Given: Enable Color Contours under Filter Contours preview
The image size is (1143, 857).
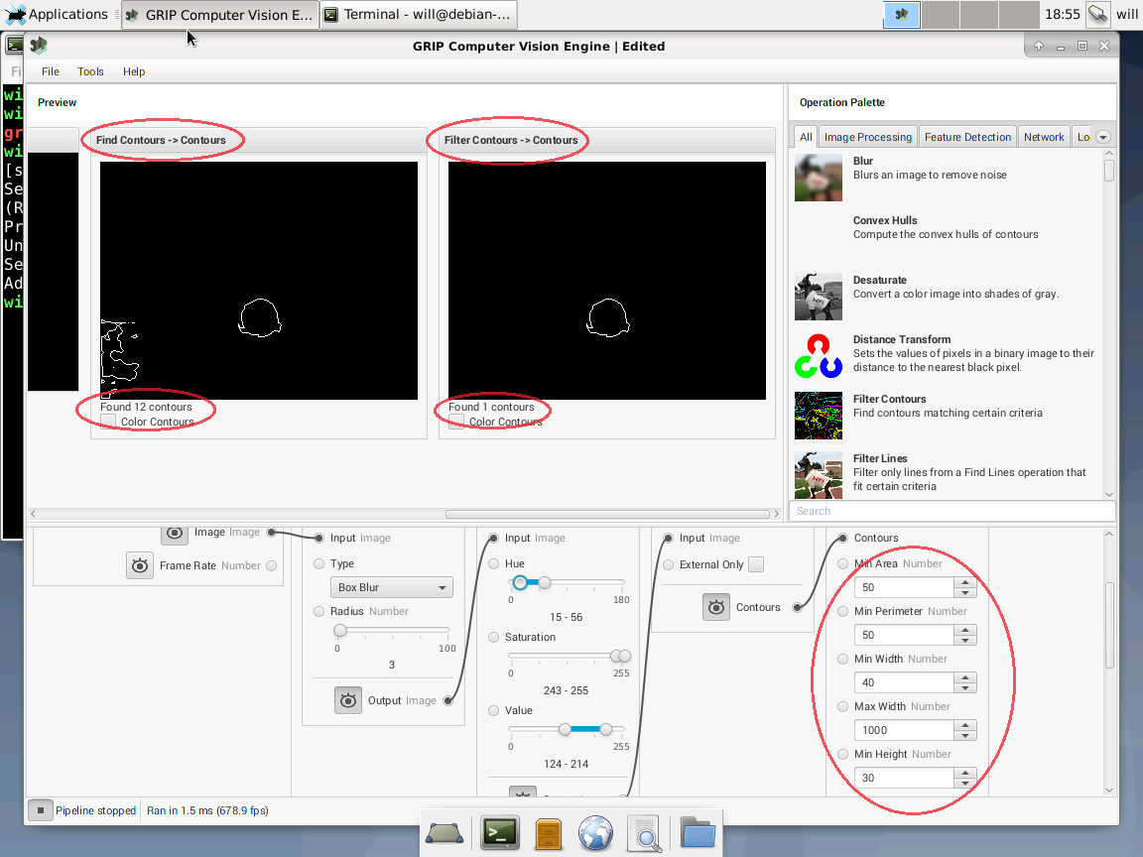Looking at the screenshot, I should coord(456,422).
